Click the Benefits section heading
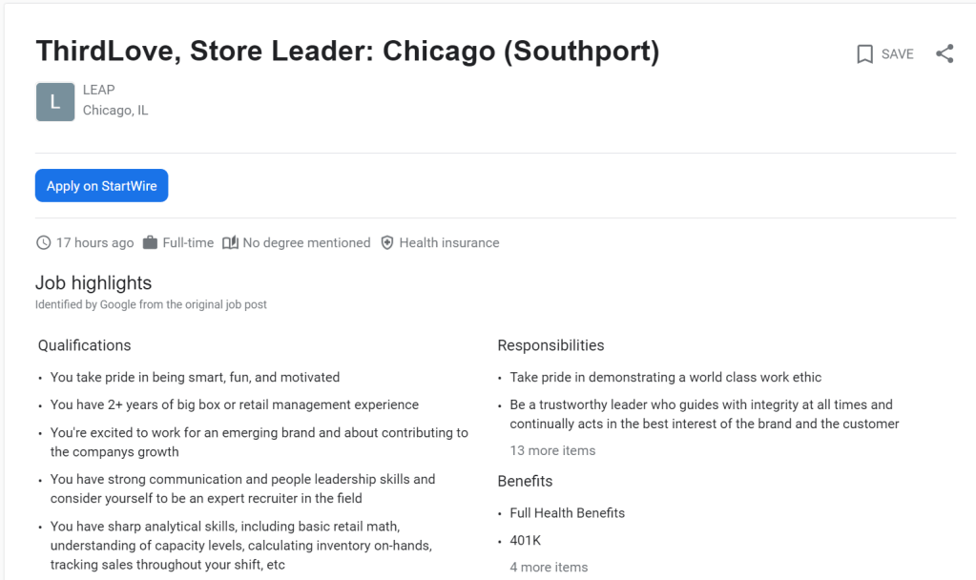Viewport: 976px width, 580px height. point(525,481)
